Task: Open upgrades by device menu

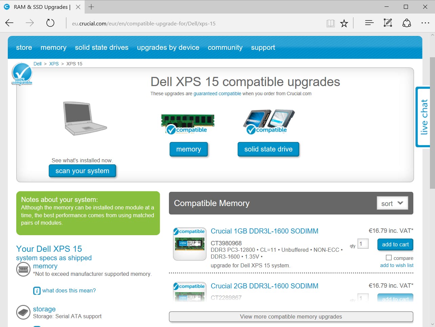Action: click(x=168, y=47)
